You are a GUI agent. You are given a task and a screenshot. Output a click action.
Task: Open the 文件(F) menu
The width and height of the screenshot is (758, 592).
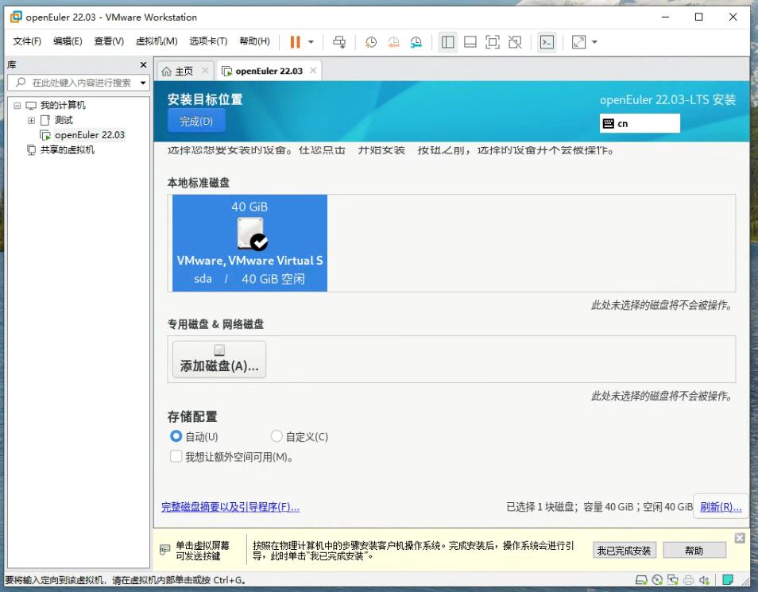pyautogui.click(x=27, y=41)
